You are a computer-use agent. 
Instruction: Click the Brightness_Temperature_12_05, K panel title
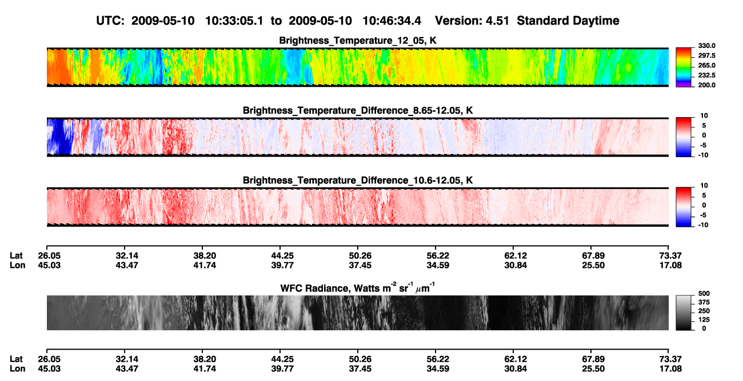357,41
